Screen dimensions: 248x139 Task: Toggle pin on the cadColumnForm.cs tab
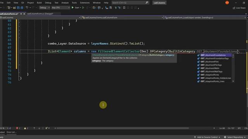(x=21, y=14)
